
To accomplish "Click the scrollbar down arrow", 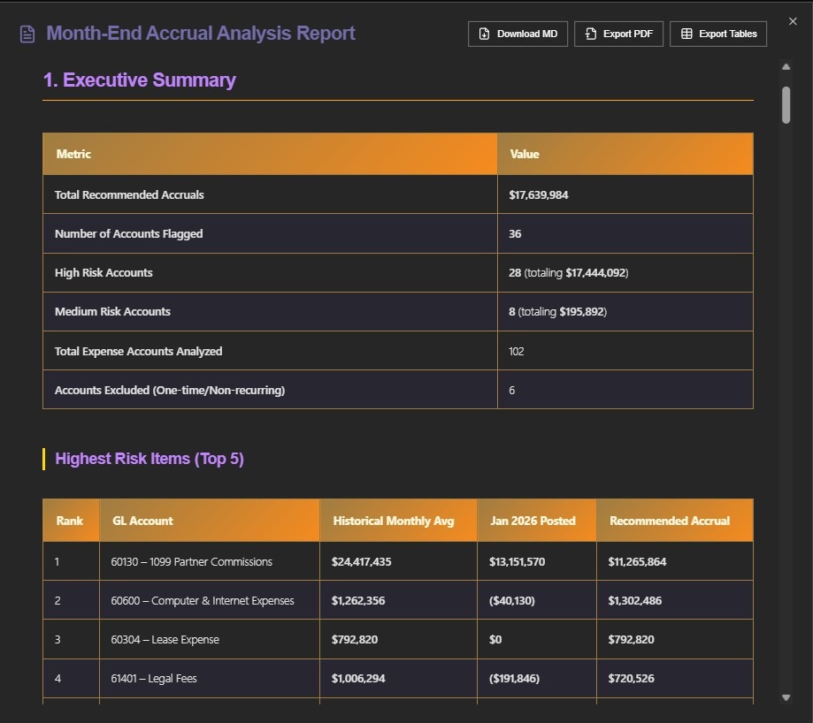I will (786, 696).
